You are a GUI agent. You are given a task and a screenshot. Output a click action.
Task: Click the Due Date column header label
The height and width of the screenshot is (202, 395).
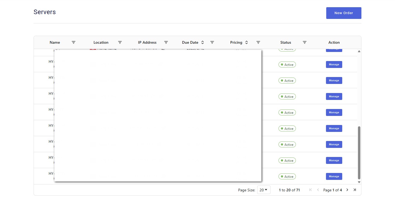pos(190,42)
